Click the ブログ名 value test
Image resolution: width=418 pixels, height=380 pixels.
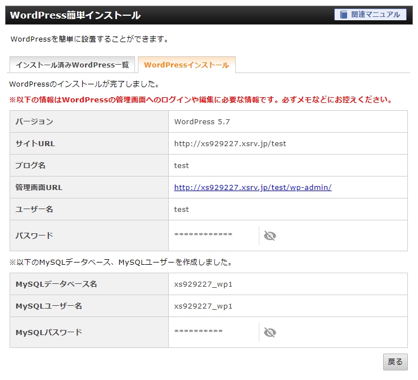181,166
